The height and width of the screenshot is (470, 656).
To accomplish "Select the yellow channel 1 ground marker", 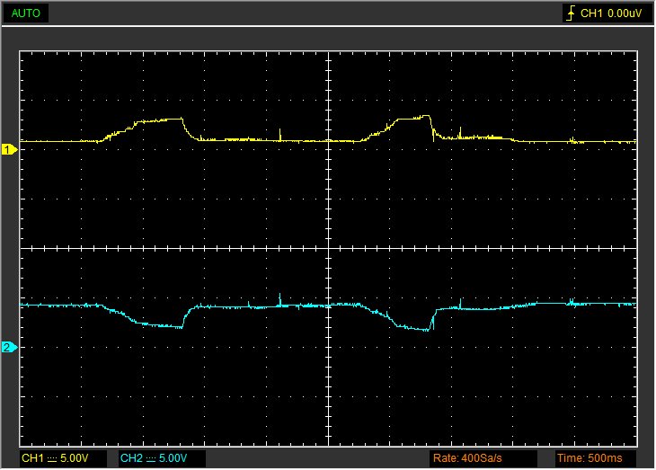I will coord(9,149).
